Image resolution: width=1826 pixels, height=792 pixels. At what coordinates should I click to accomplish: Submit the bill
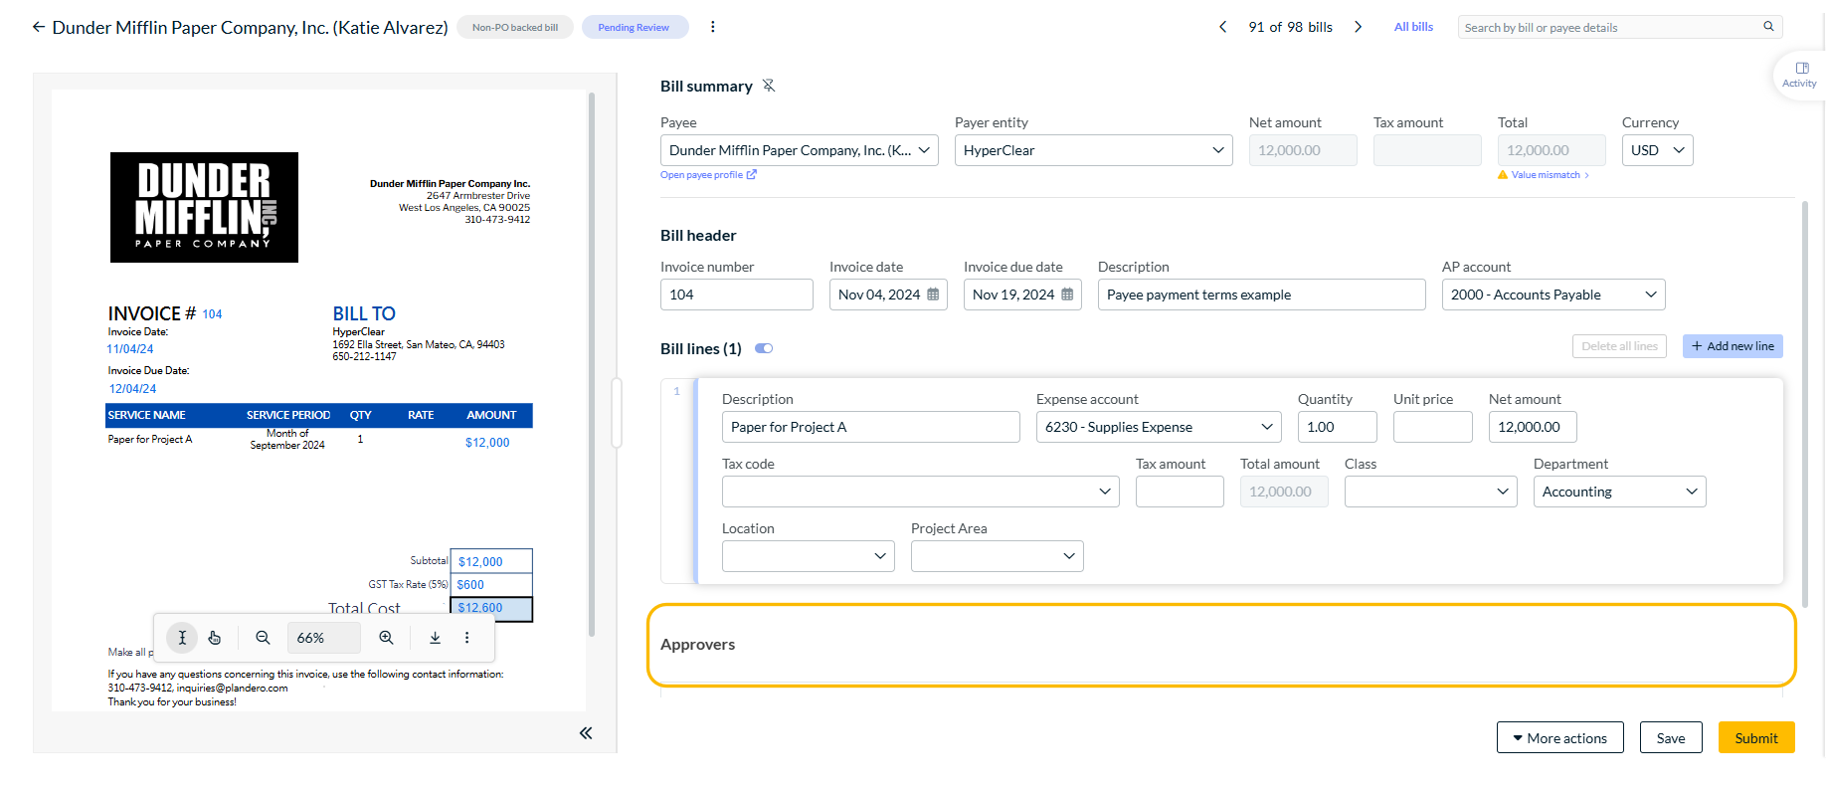(1756, 737)
